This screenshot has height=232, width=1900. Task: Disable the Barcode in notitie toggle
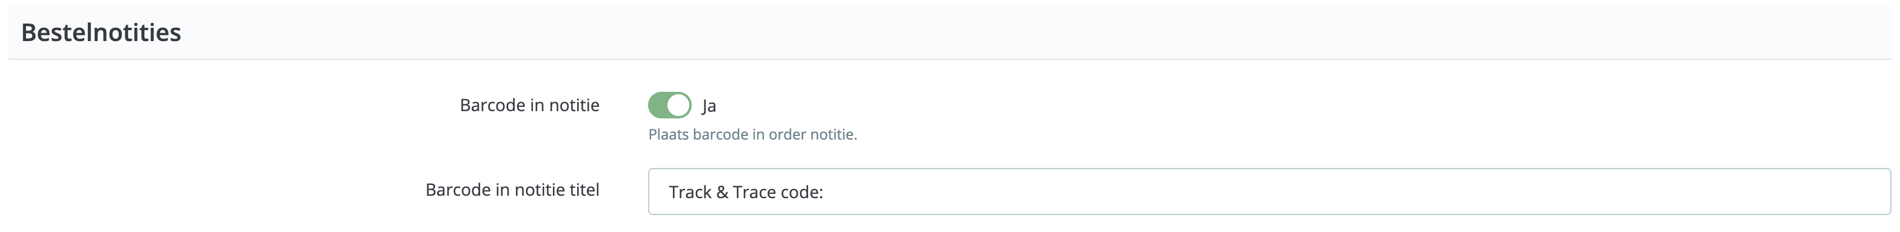point(669,105)
